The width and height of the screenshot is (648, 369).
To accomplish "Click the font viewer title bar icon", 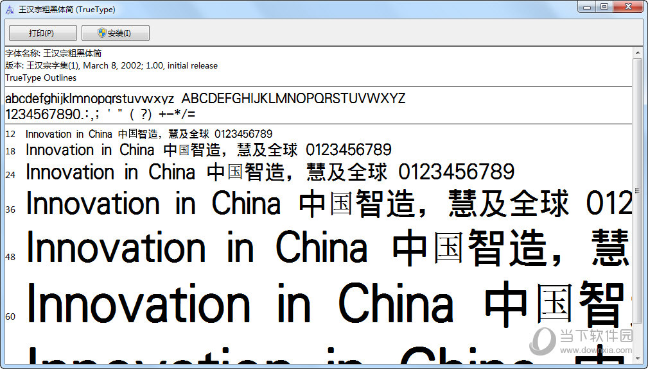I will pos(10,9).
